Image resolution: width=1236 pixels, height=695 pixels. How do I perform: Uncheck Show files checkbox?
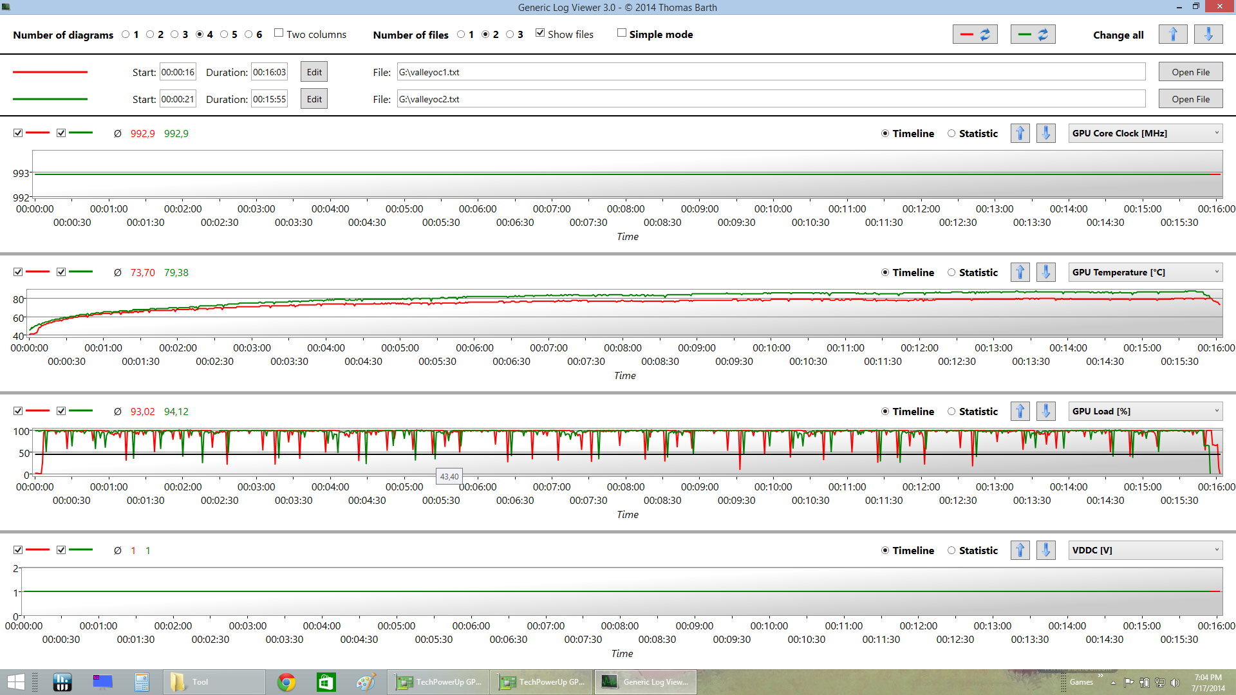(540, 33)
